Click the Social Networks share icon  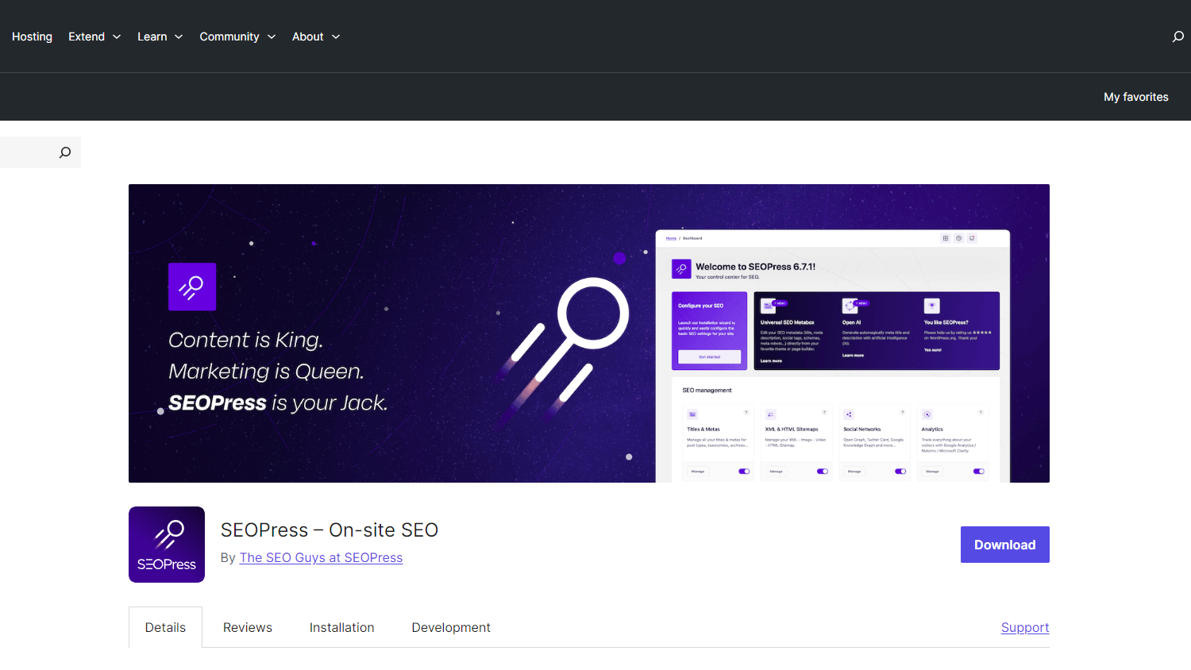tap(849, 414)
